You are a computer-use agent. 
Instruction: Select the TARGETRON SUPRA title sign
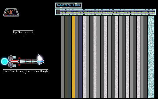click(68, 5)
